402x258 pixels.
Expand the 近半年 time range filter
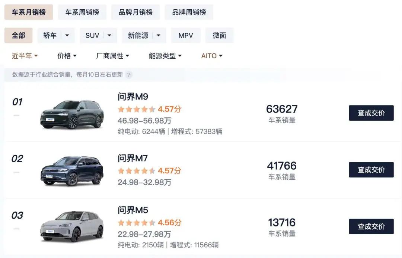click(x=25, y=56)
